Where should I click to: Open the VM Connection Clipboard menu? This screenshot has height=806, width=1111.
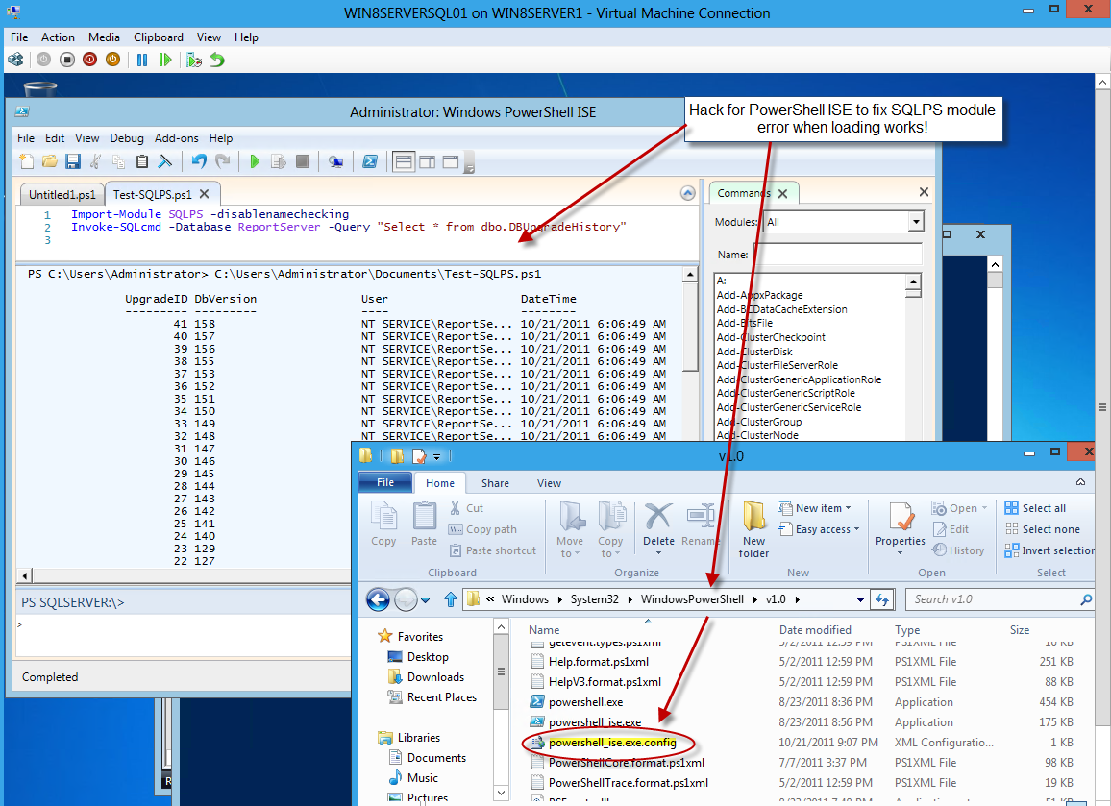point(158,37)
